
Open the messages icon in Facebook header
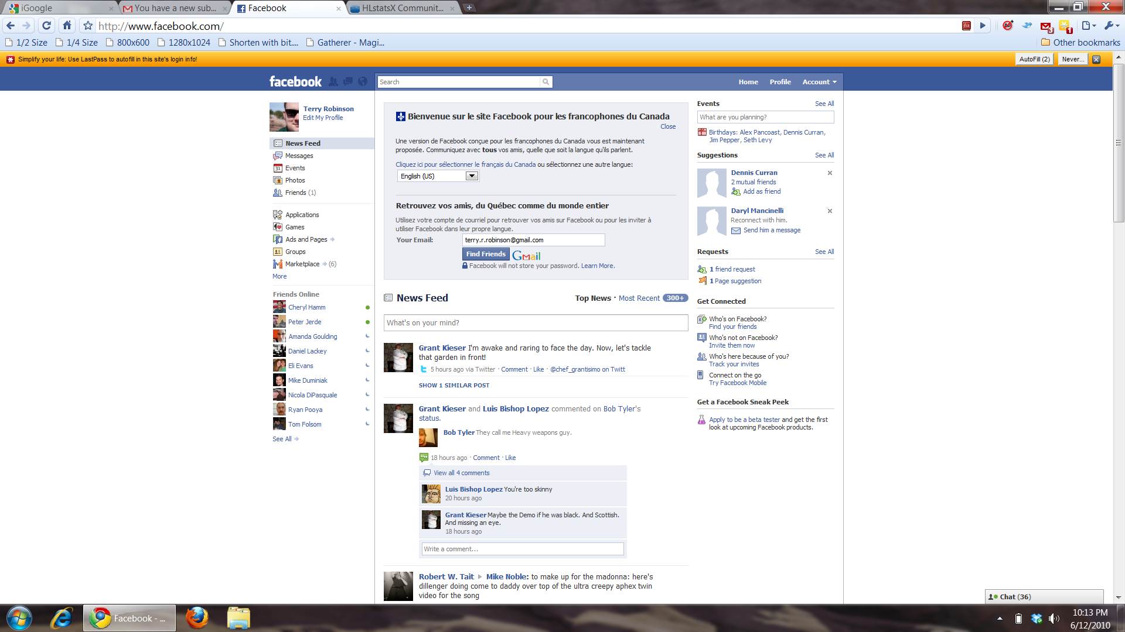tap(348, 82)
